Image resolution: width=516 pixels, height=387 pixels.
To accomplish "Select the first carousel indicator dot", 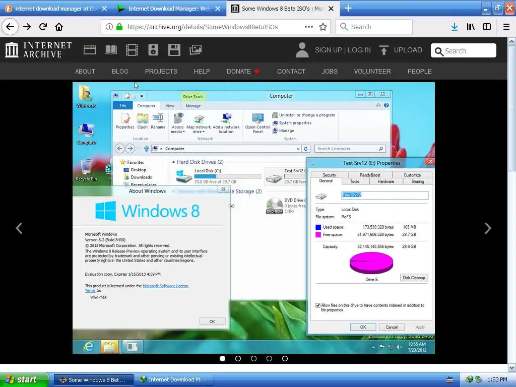I will (222, 358).
